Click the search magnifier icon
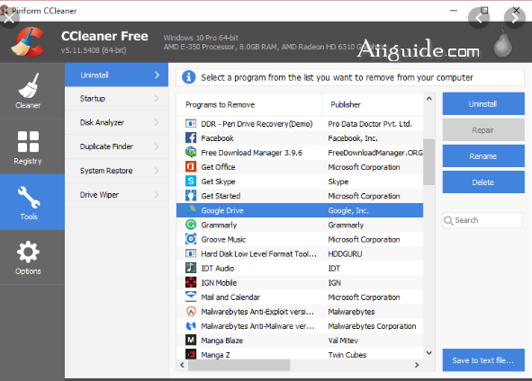This screenshot has width=532, height=381. 448,220
